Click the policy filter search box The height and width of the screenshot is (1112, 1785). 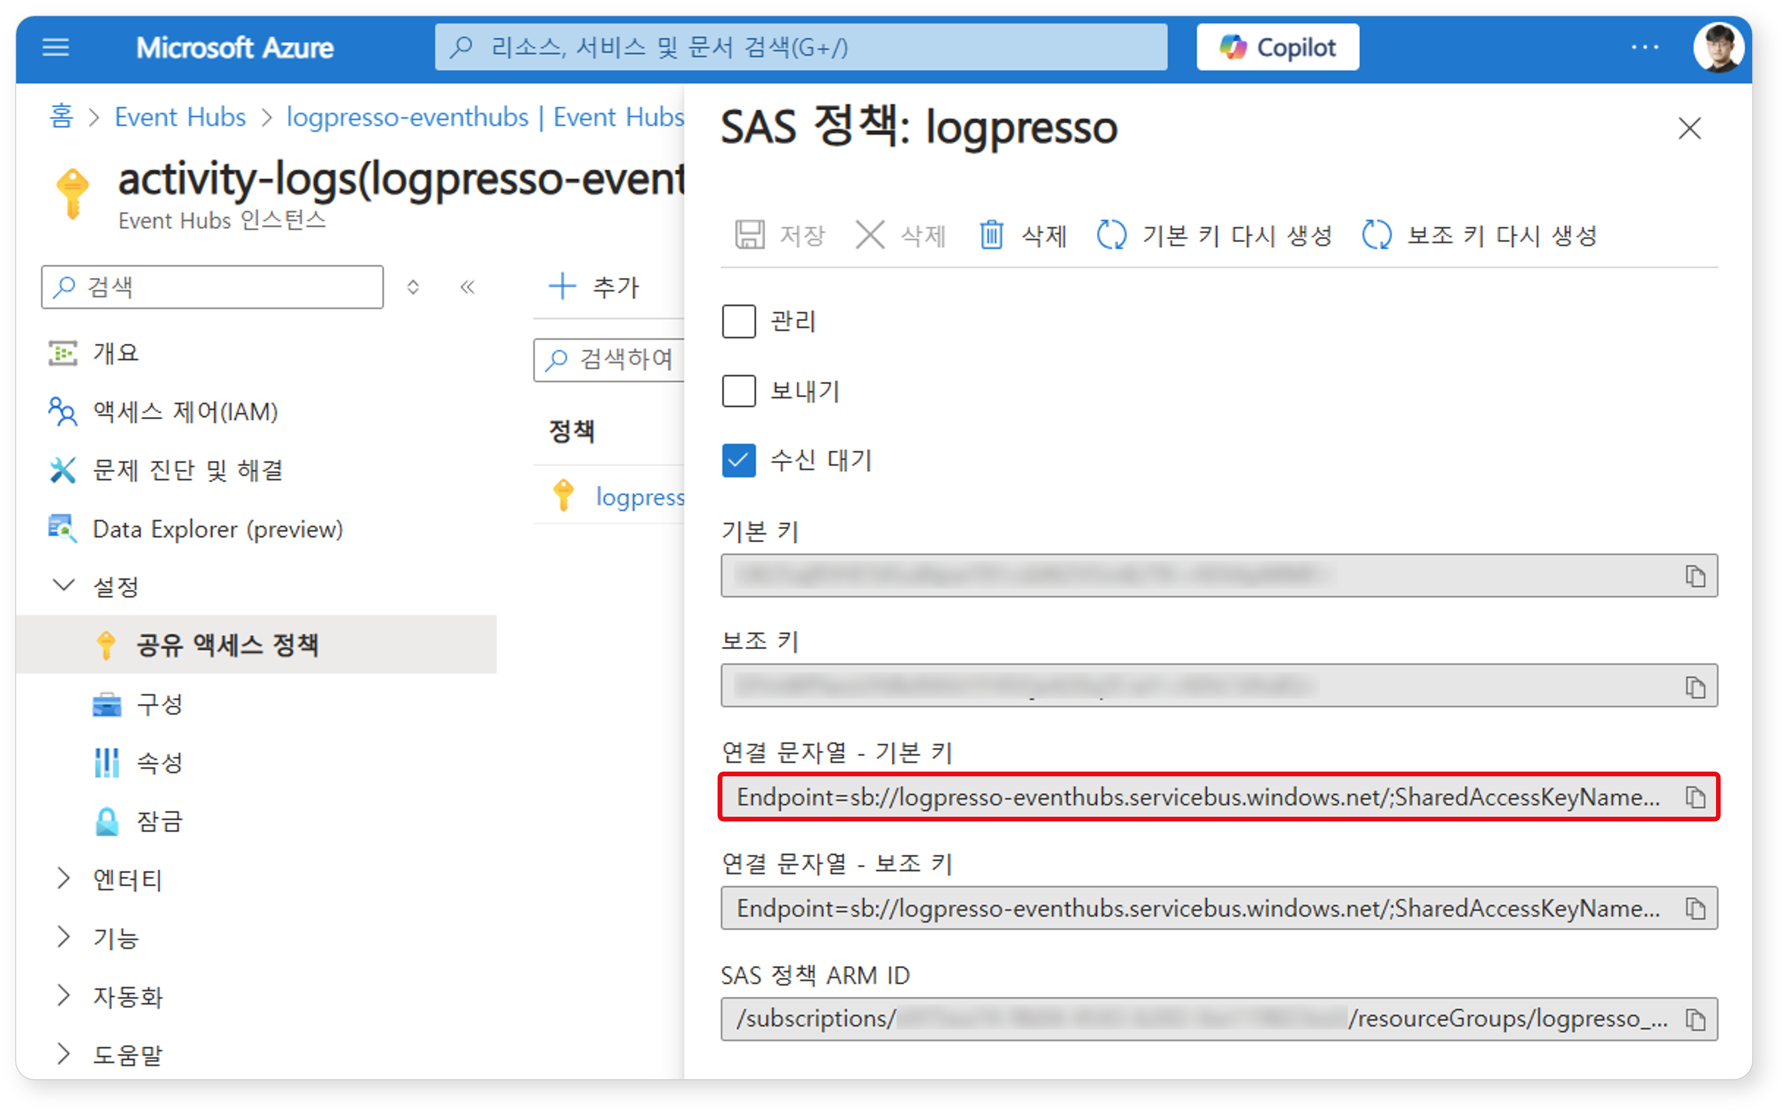coord(610,360)
